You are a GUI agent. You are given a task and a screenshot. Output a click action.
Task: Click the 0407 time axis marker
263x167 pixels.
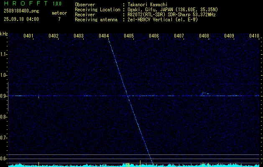click(x=179, y=35)
